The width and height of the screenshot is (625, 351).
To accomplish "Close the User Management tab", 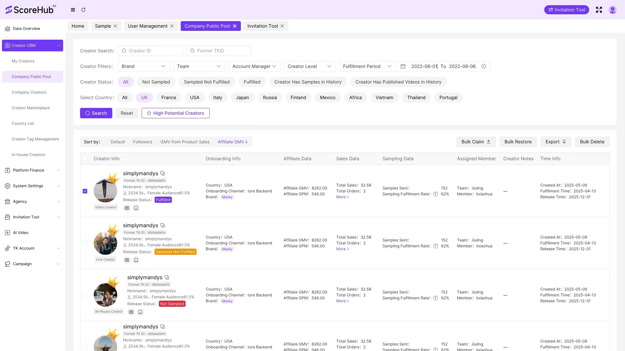I will click(172, 26).
